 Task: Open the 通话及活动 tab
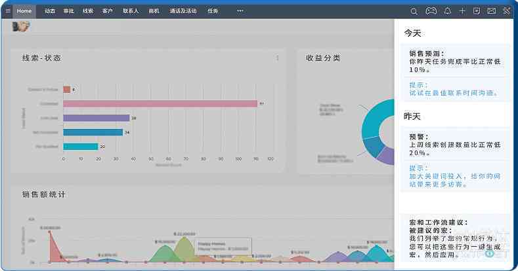pyautogui.click(x=183, y=11)
